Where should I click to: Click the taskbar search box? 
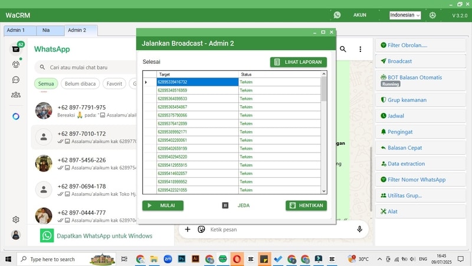(x=67, y=259)
